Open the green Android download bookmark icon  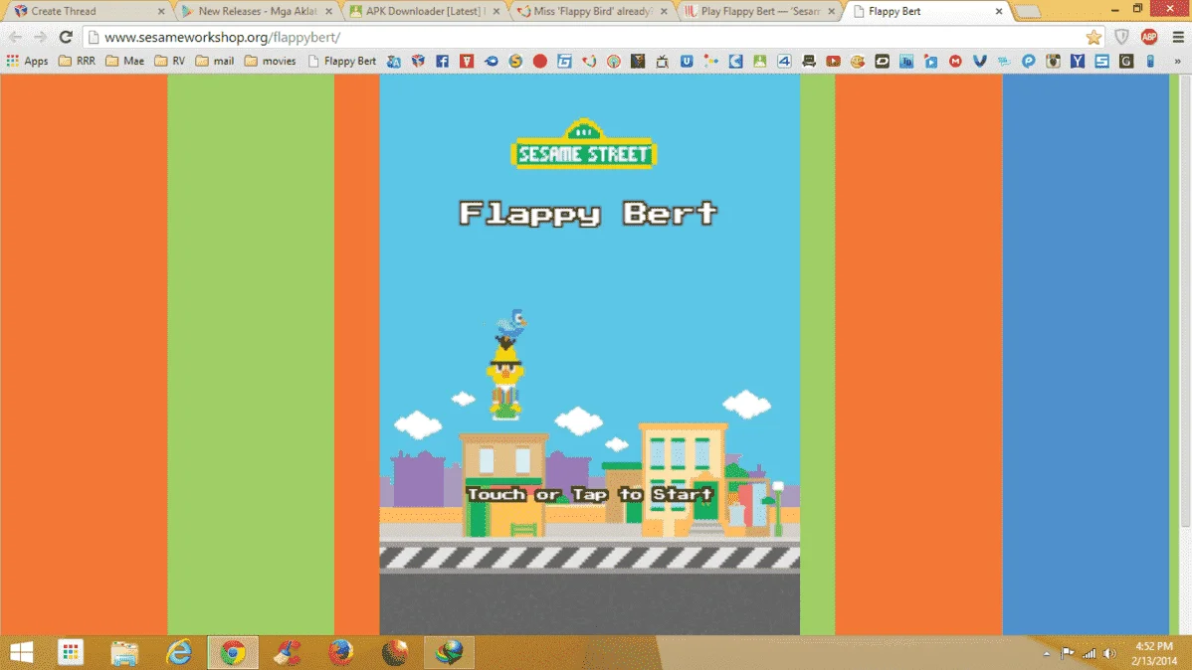[759, 61]
